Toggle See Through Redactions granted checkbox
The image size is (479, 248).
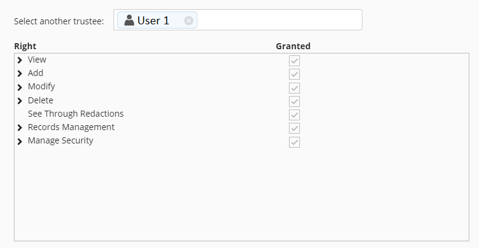(294, 115)
